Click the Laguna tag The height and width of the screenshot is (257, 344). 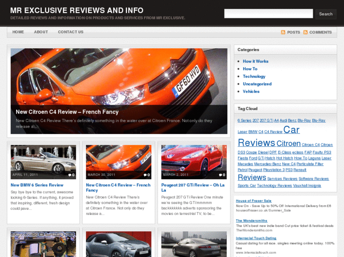(314, 158)
